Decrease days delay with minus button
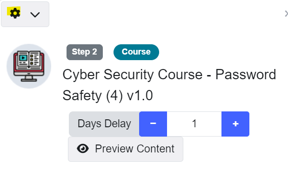The width and height of the screenshot is (288, 179). click(x=153, y=124)
